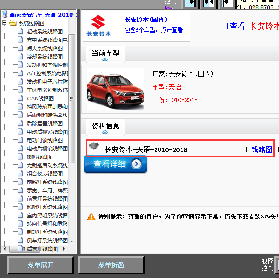Image resolution: width=279 pixels, height=280 pixels.
Task: Click the folder icon of 系统线路图
Action: click(x=13, y=23)
